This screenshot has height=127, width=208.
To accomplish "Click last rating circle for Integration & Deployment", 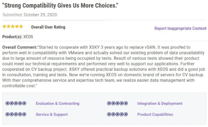I will (126, 103).
